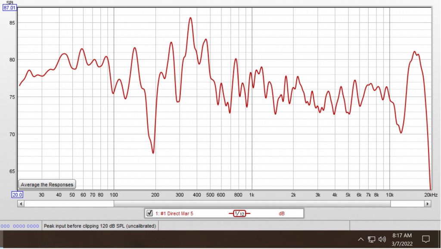Open network settings from the taskbar tray
Image resolution: width=441 pixels, height=249 pixels.
point(371,240)
